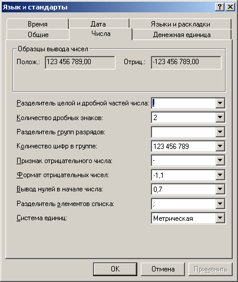The height and width of the screenshot is (282, 238).
Task: Click the help question mark icon
Action: 220,7
